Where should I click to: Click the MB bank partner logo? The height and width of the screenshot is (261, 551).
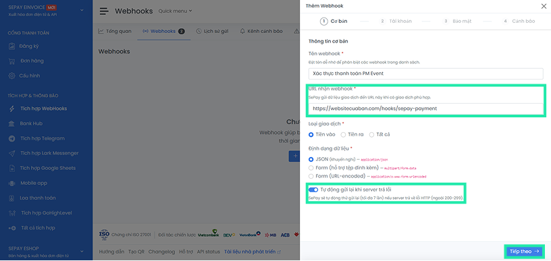point(270,235)
